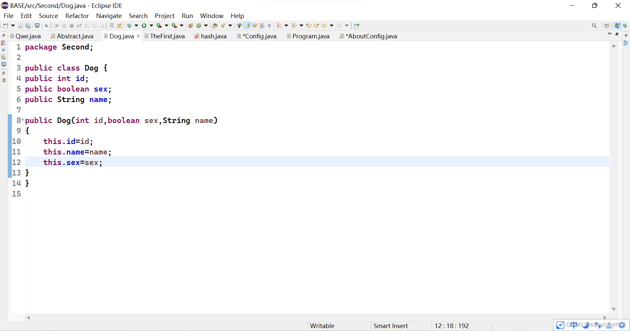This screenshot has width=630, height=331.
Task: Enable Skip All Breakpoints
Action: [x=46, y=26]
